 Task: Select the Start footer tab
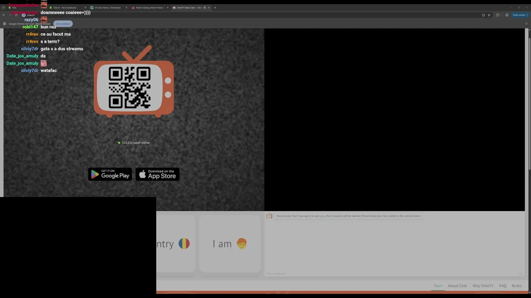[438, 286]
